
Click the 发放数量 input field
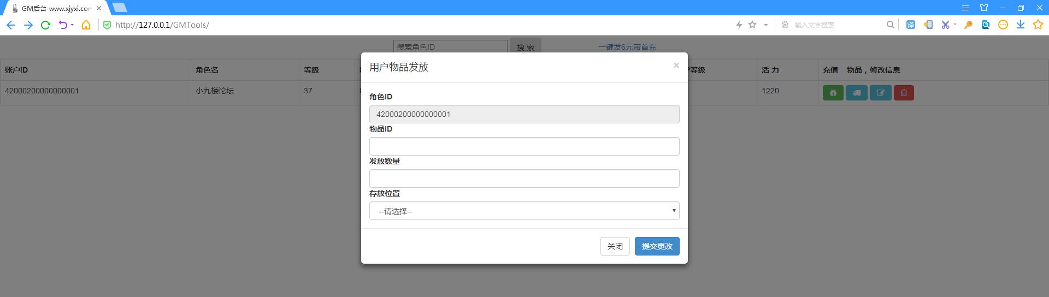(524, 179)
